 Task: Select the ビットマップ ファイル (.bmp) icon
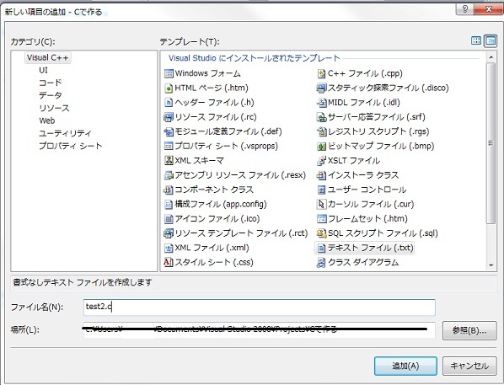pos(321,146)
